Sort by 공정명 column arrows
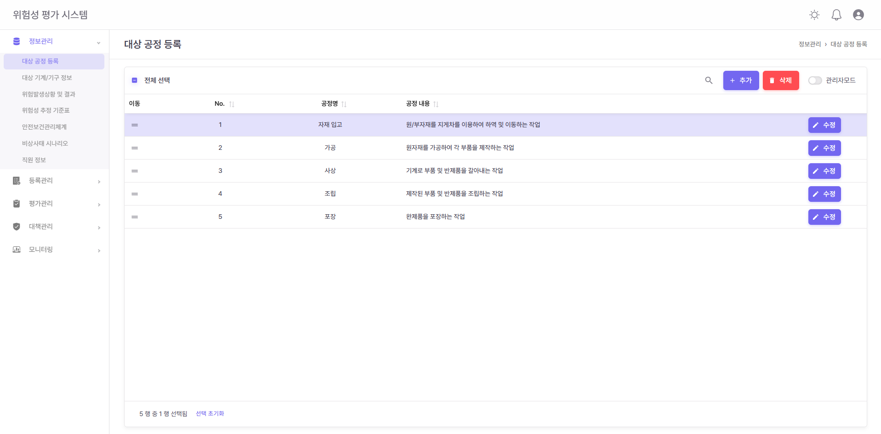 click(x=344, y=104)
